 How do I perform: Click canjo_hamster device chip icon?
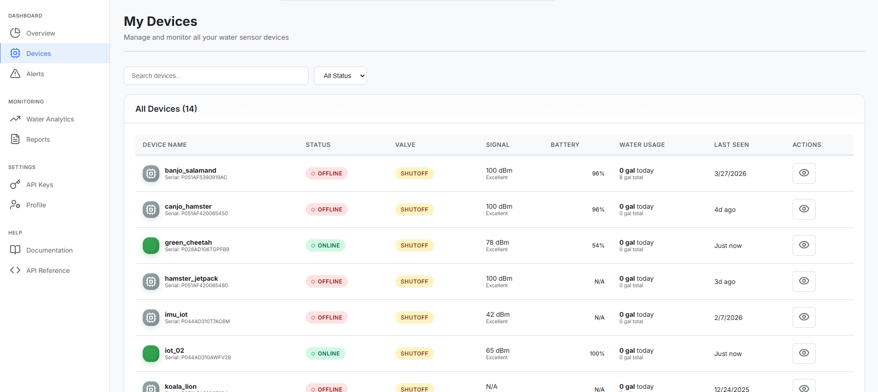[151, 210]
